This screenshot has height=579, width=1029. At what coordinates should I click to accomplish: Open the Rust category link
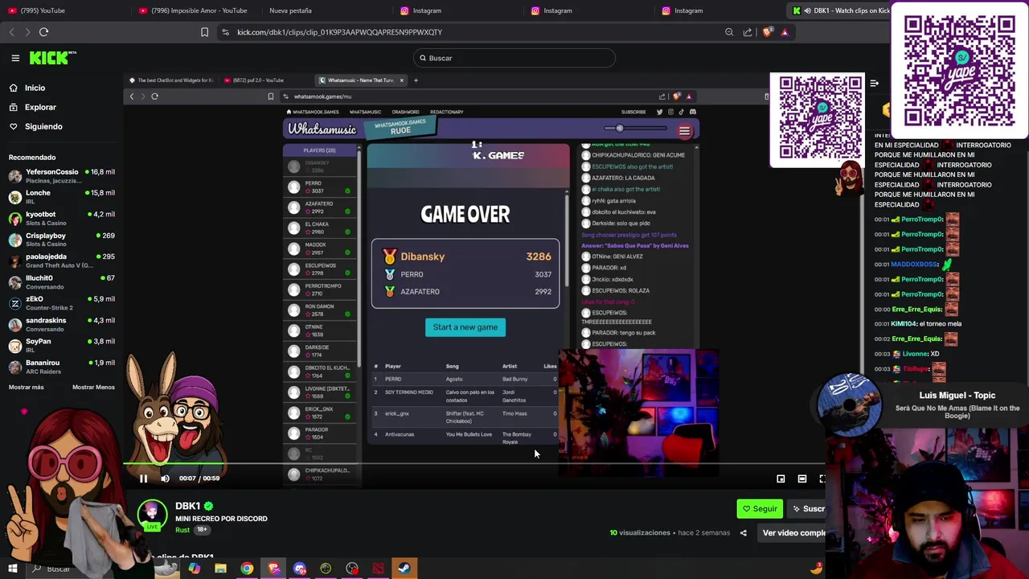pos(182,530)
